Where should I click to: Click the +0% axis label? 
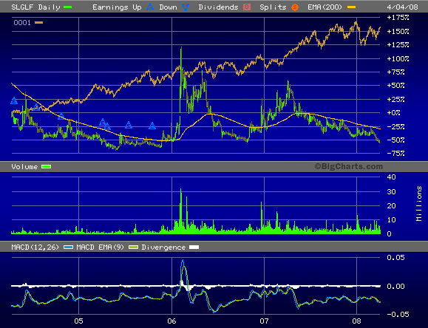click(394, 113)
